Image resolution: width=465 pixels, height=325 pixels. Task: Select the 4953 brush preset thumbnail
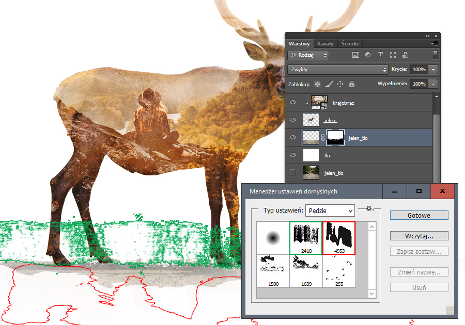(338, 238)
